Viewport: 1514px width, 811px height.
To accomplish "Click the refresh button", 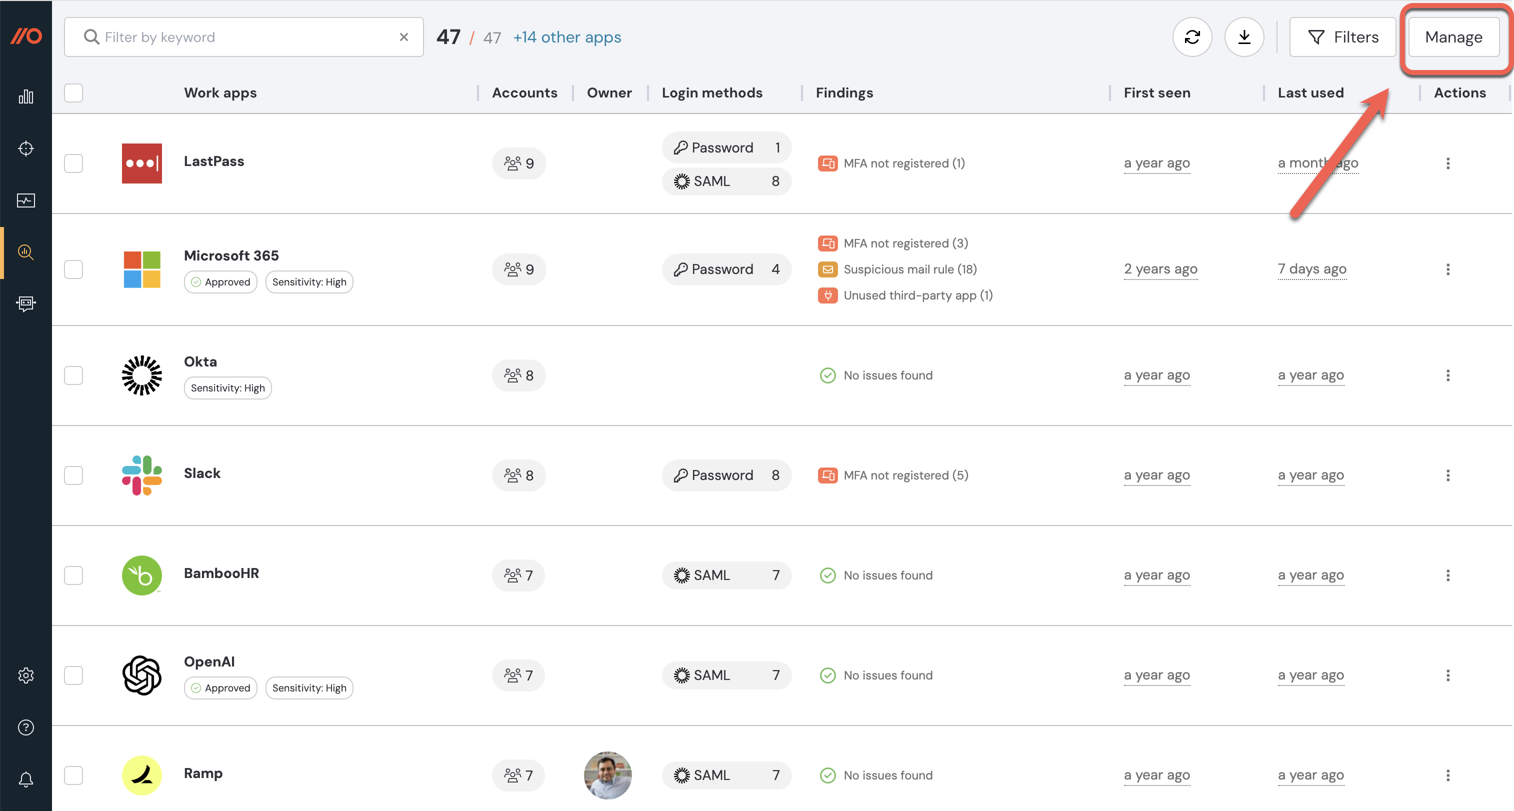I will click(x=1192, y=37).
